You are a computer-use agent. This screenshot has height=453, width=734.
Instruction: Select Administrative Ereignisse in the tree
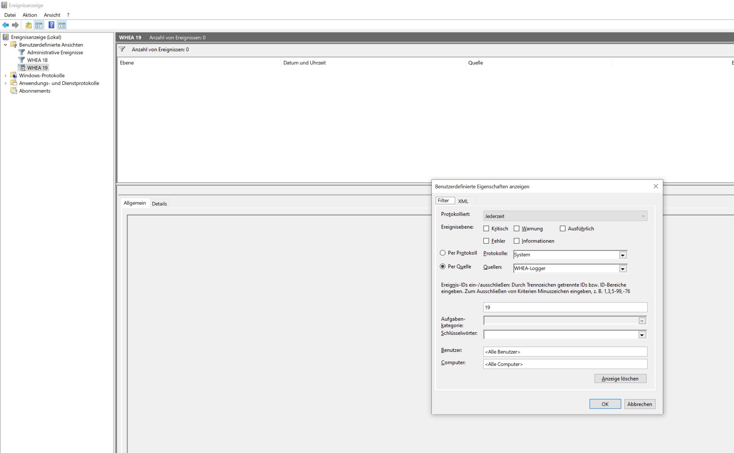[55, 53]
